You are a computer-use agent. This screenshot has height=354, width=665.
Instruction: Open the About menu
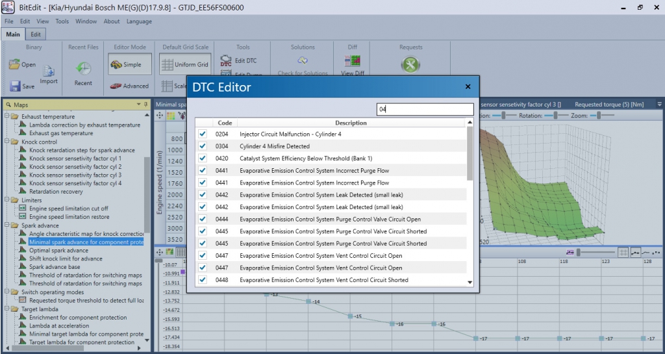click(112, 21)
